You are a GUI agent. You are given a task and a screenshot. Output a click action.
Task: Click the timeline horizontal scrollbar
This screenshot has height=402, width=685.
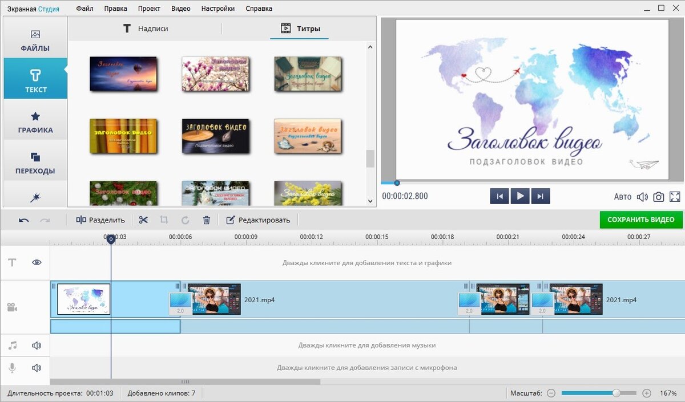pyautogui.click(x=186, y=382)
